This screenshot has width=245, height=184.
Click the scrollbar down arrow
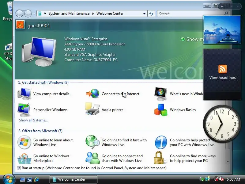pyautogui.click(x=228, y=161)
